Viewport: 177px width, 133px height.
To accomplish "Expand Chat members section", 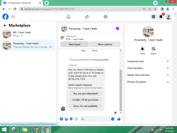I will tap(148, 68).
